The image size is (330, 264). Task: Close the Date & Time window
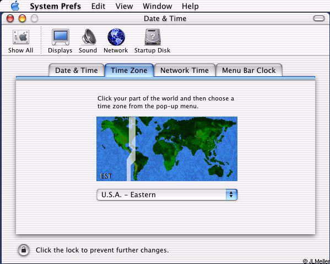tap(10, 18)
